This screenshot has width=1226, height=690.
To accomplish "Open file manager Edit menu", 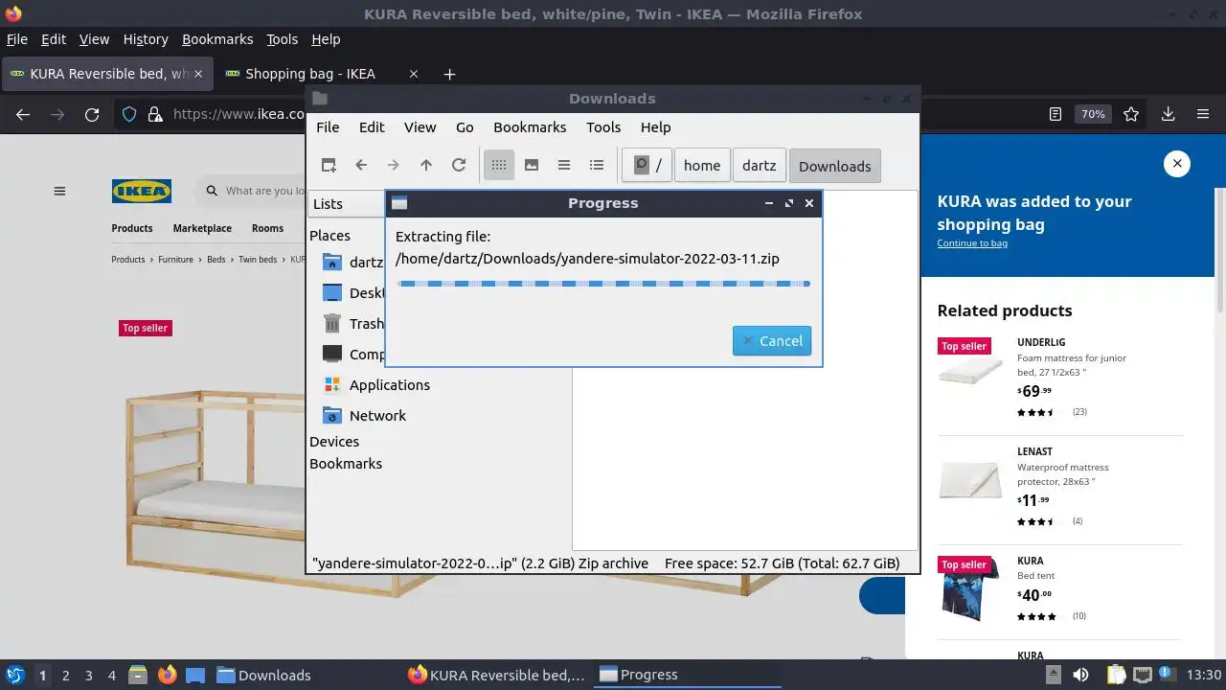I will (372, 127).
